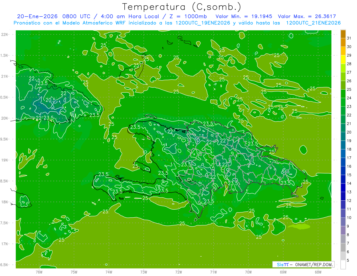Click the 69W longitude axis label

(283, 272)
